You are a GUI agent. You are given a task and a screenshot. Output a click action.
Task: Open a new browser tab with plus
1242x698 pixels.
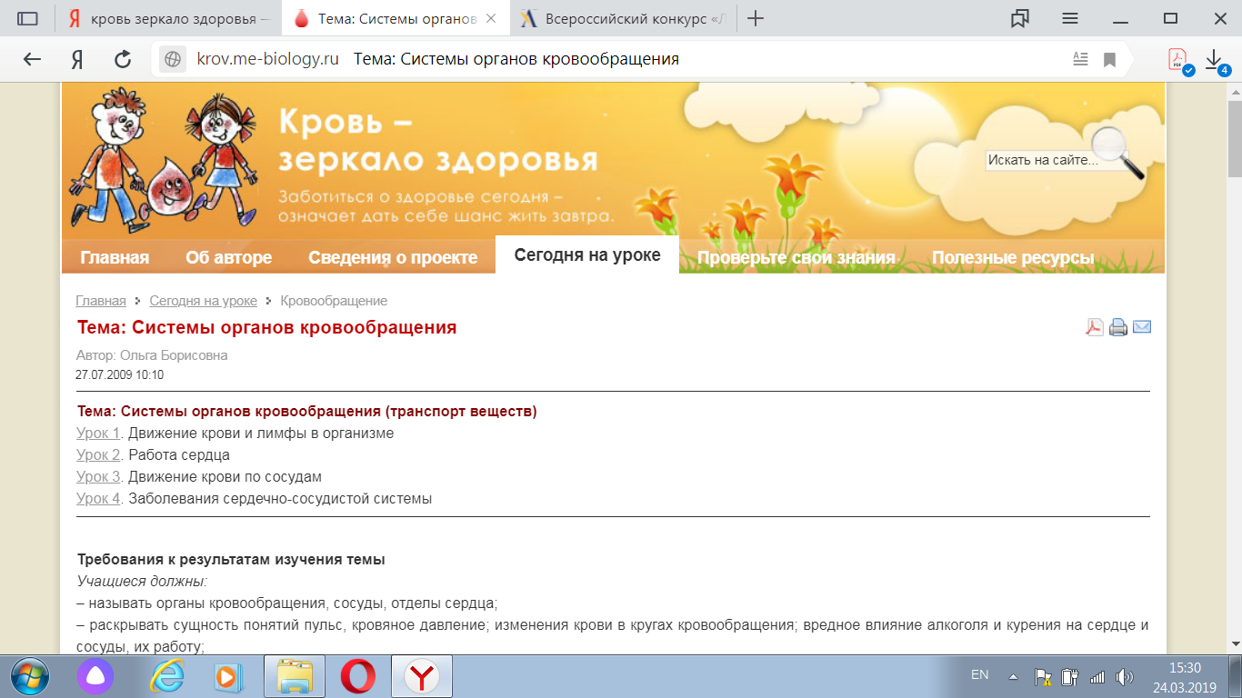click(755, 18)
